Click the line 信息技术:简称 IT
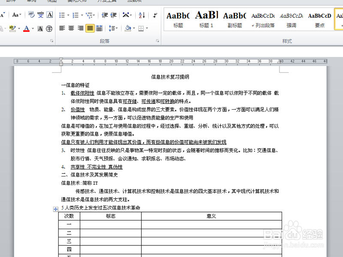The image size is (343, 257). (79, 183)
